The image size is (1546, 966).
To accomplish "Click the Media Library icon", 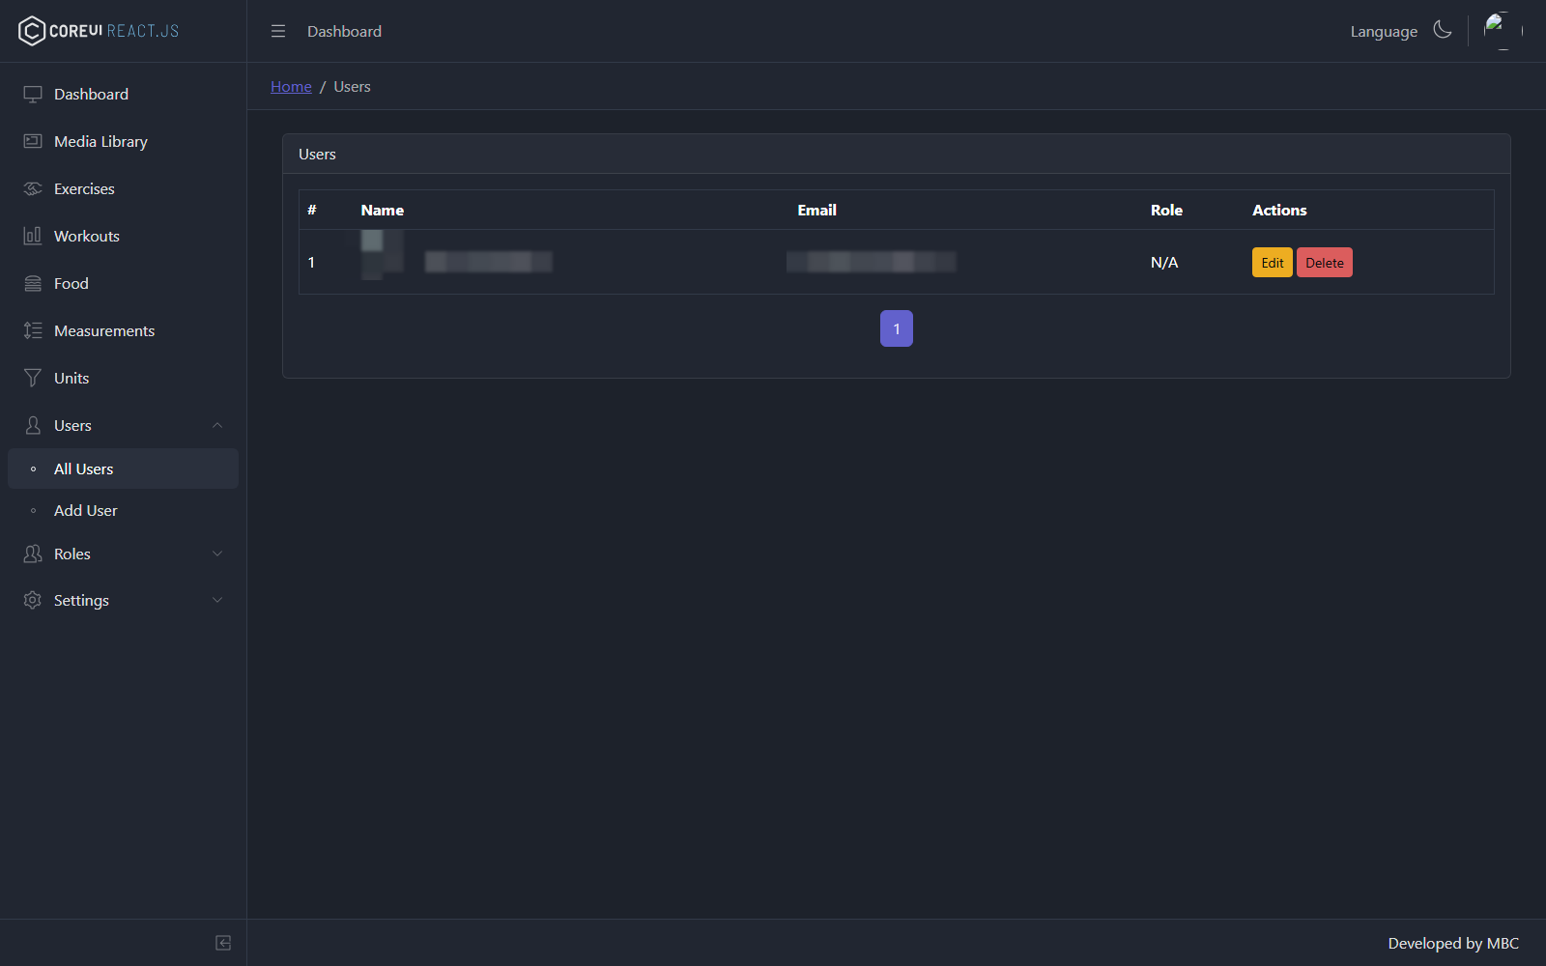I will pos(33,141).
